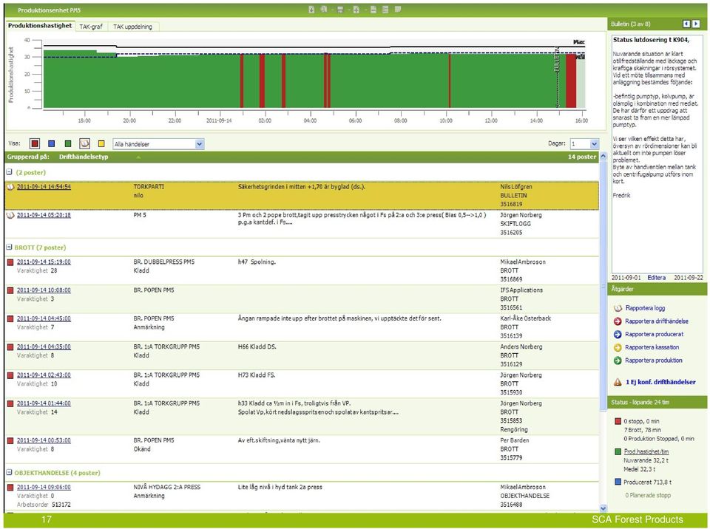Click the lined list icon in top toolbar

tap(385, 10)
